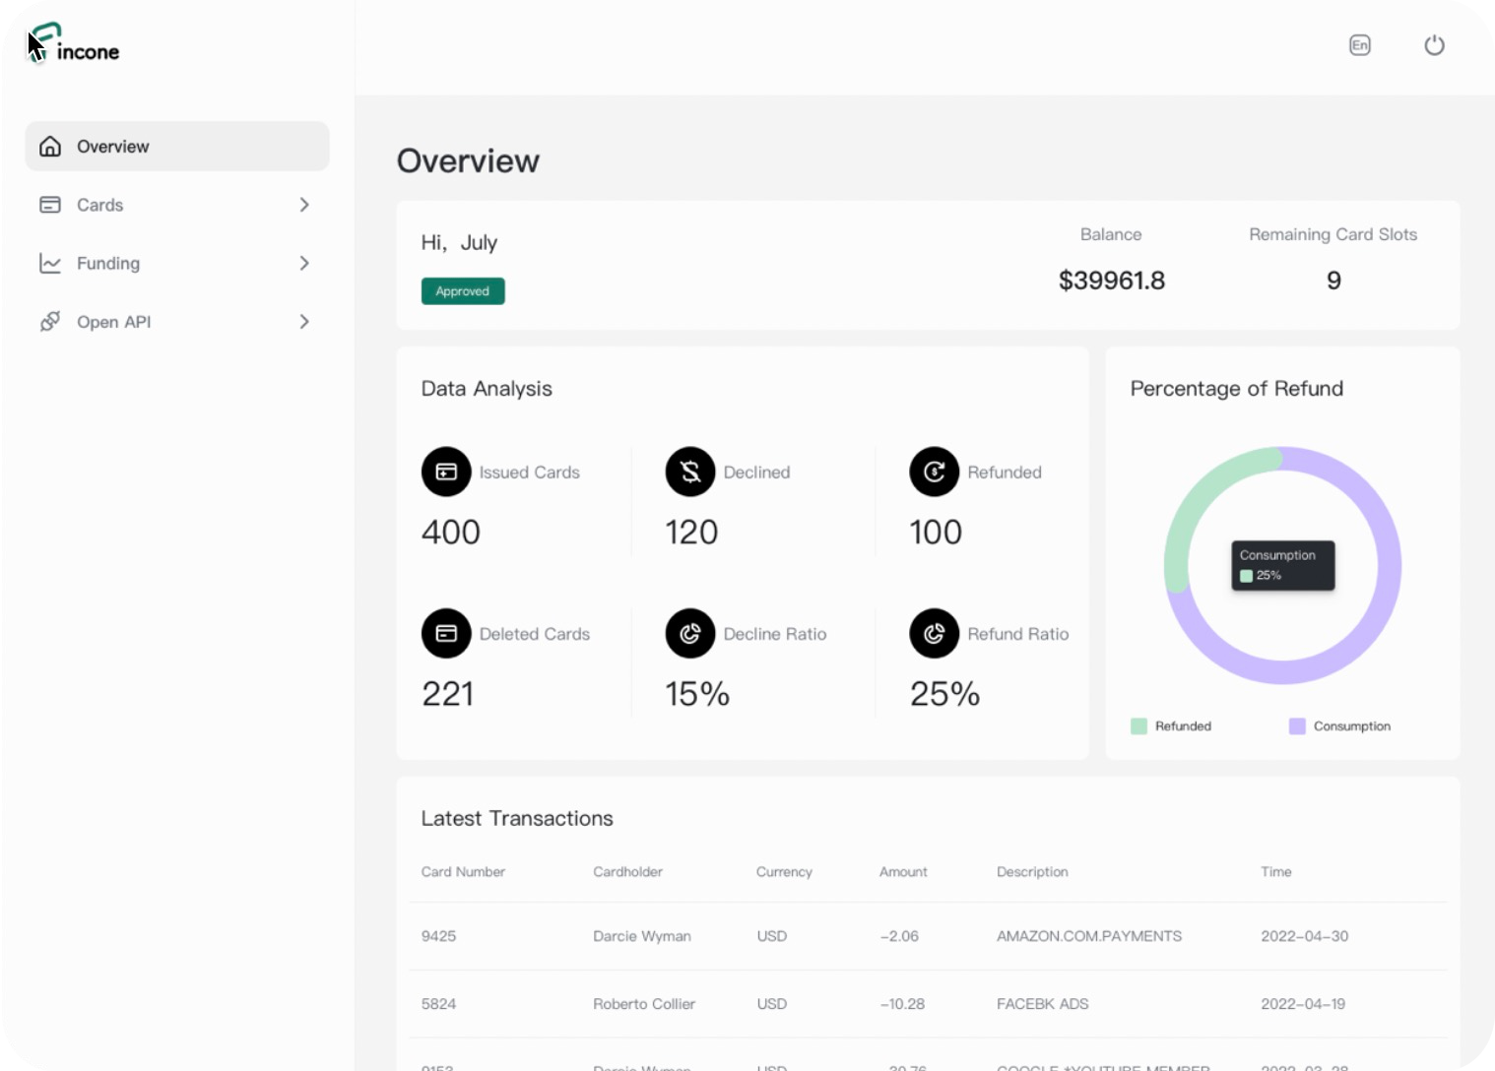Click the Declined value 120
The image size is (1495, 1071).
pos(691,533)
